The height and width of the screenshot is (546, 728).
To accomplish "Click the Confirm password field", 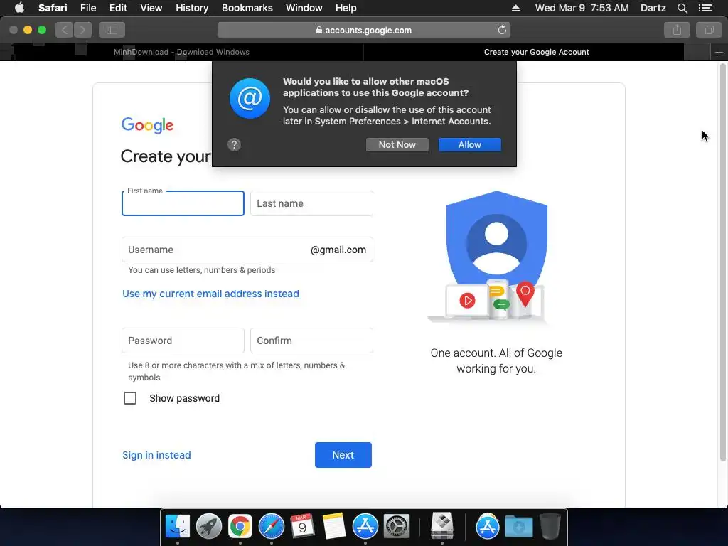I will [311, 341].
